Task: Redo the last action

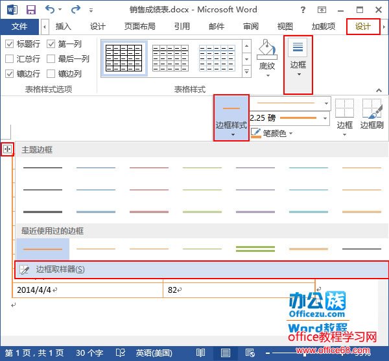Action: click(75, 10)
